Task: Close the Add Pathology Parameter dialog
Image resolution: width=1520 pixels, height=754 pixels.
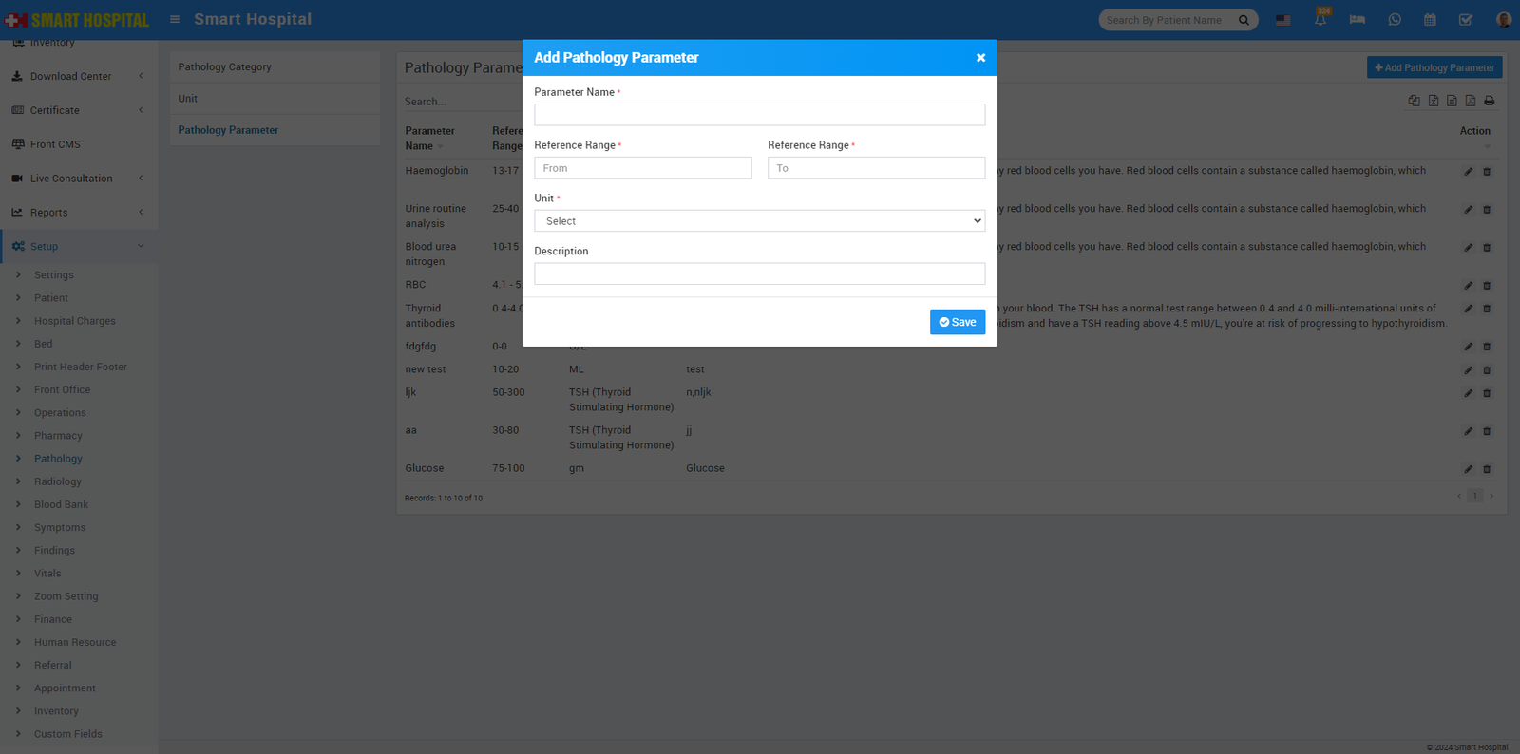Action: click(980, 58)
